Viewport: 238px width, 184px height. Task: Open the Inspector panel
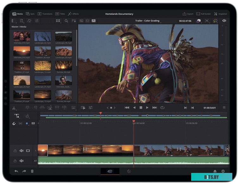coord(221,14)
